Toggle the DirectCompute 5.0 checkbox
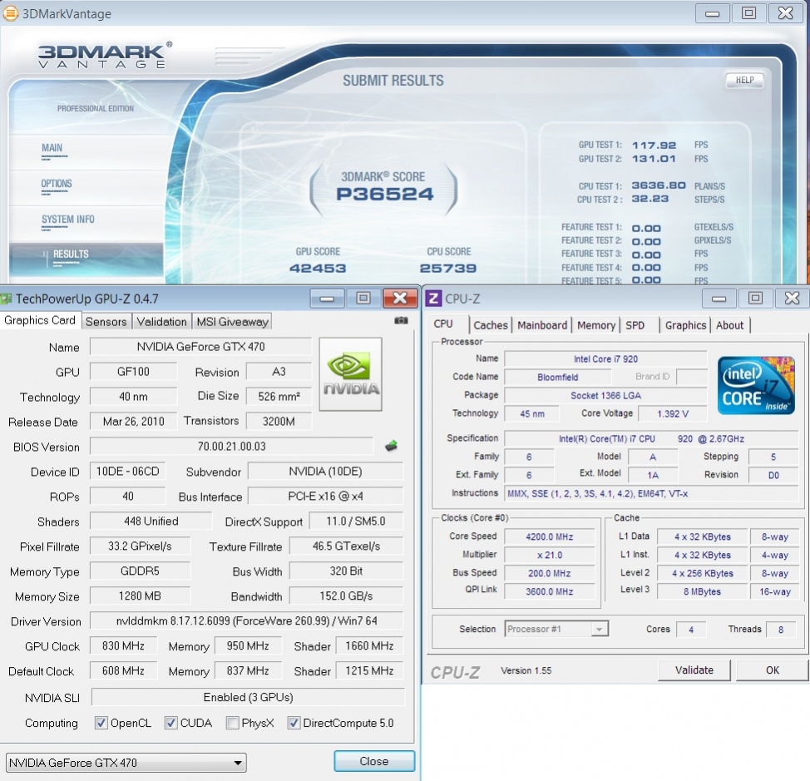The width and height of the screenshot is (810, 781). tap(294, 723)
